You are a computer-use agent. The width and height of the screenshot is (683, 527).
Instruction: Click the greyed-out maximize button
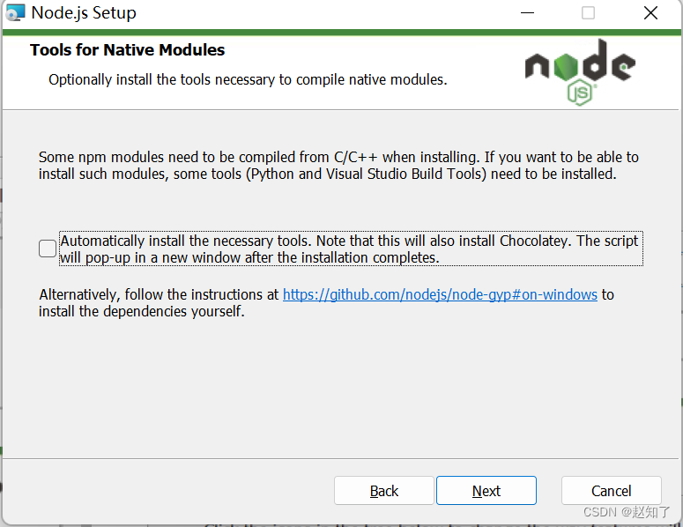click(588, 13)
